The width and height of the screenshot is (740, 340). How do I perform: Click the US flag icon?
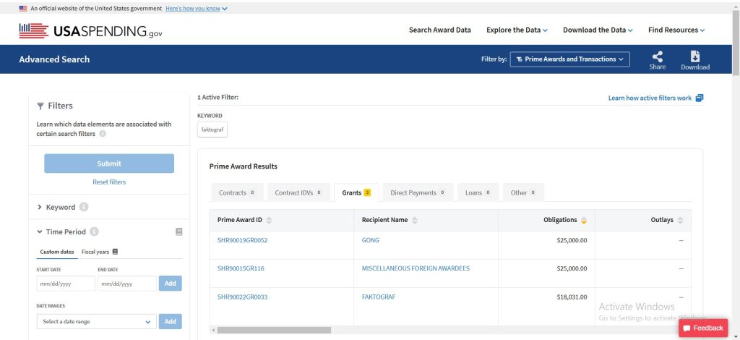coord(22,9)
